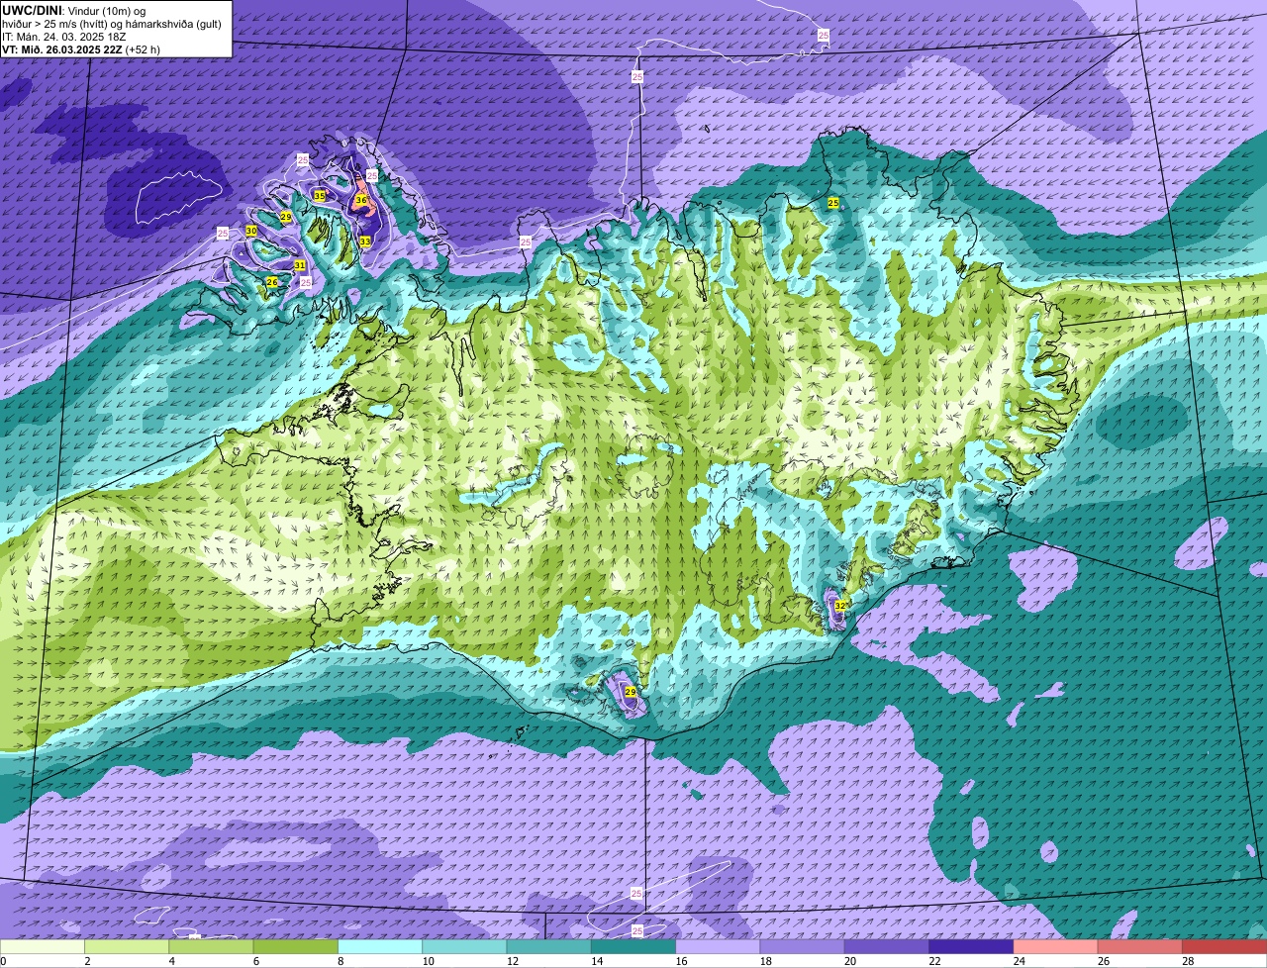Select the yellow 26 gust label
The height and width of the screenshot is (968, 1267).
coord(272,282)
